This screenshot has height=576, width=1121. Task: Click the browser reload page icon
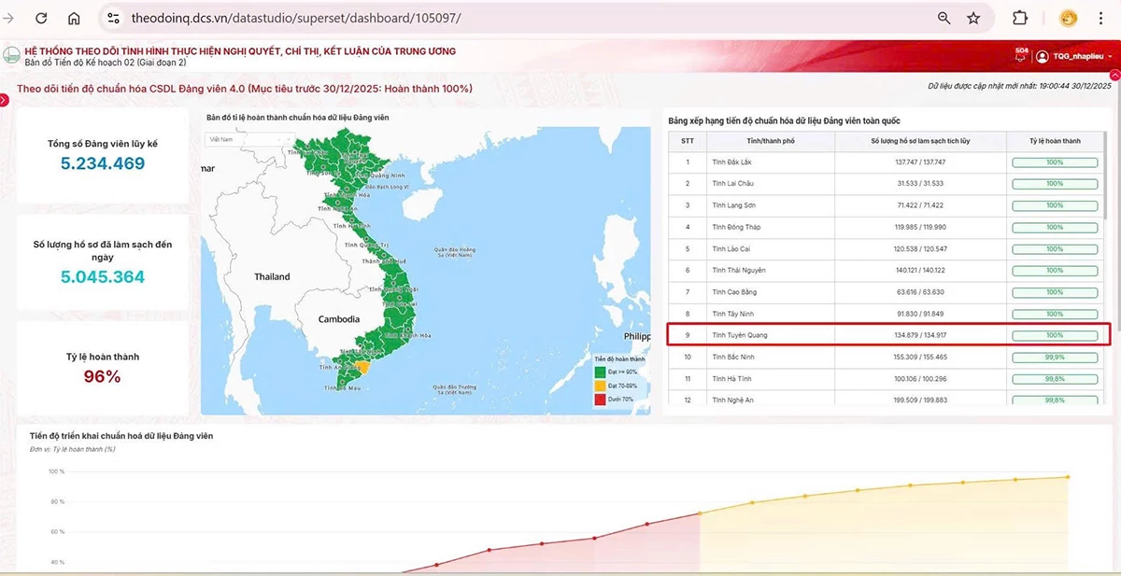tap(41, 18)
